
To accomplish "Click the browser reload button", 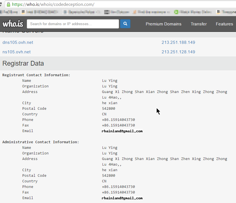I will tap(1, 4).
